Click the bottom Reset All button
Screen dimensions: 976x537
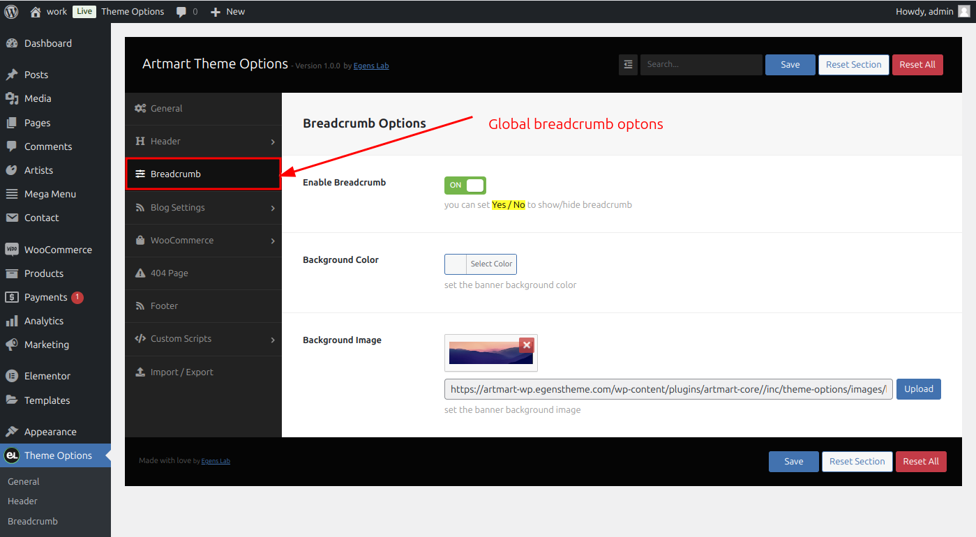921,462
